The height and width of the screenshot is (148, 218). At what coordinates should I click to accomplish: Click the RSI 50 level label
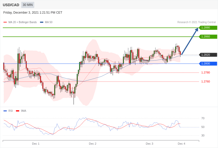[x=203, y=127]
